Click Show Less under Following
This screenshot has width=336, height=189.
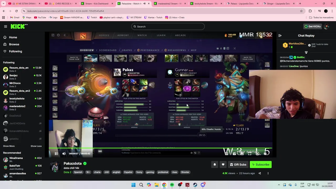(36, 146)
